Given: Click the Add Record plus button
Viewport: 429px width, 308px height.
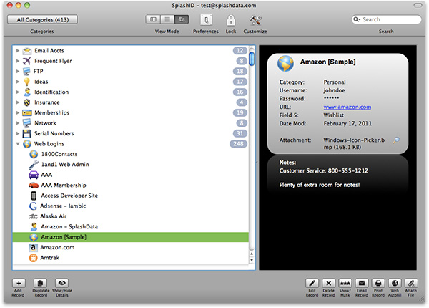Looking at the screenshot, I should point(19,283).
